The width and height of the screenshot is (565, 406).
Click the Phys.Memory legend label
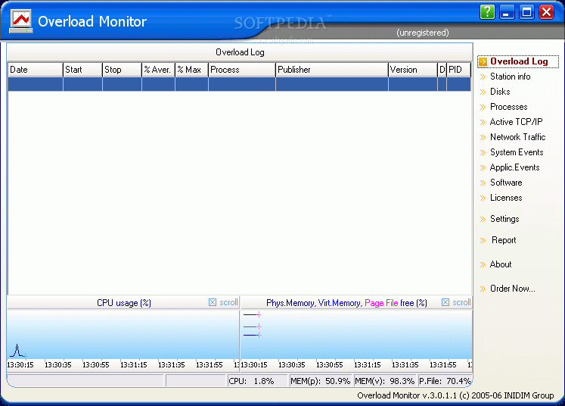tap(291, 303)
